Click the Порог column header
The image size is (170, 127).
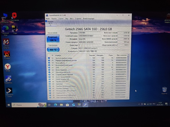111,55
